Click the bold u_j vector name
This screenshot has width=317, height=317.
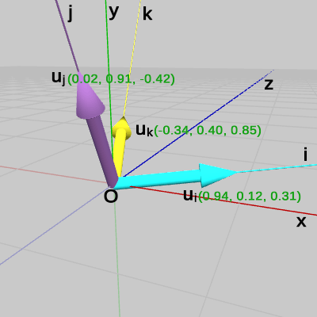click(x=59, y=78)
